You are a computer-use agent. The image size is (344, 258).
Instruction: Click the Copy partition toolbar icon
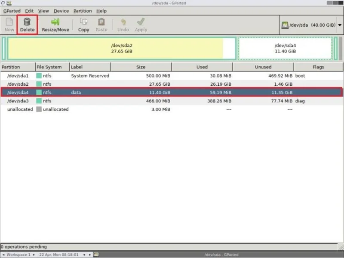coord(83,25)
